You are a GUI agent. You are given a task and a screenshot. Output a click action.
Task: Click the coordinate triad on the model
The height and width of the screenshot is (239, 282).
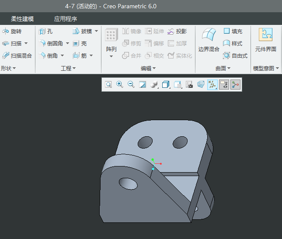tap(156, 164)
